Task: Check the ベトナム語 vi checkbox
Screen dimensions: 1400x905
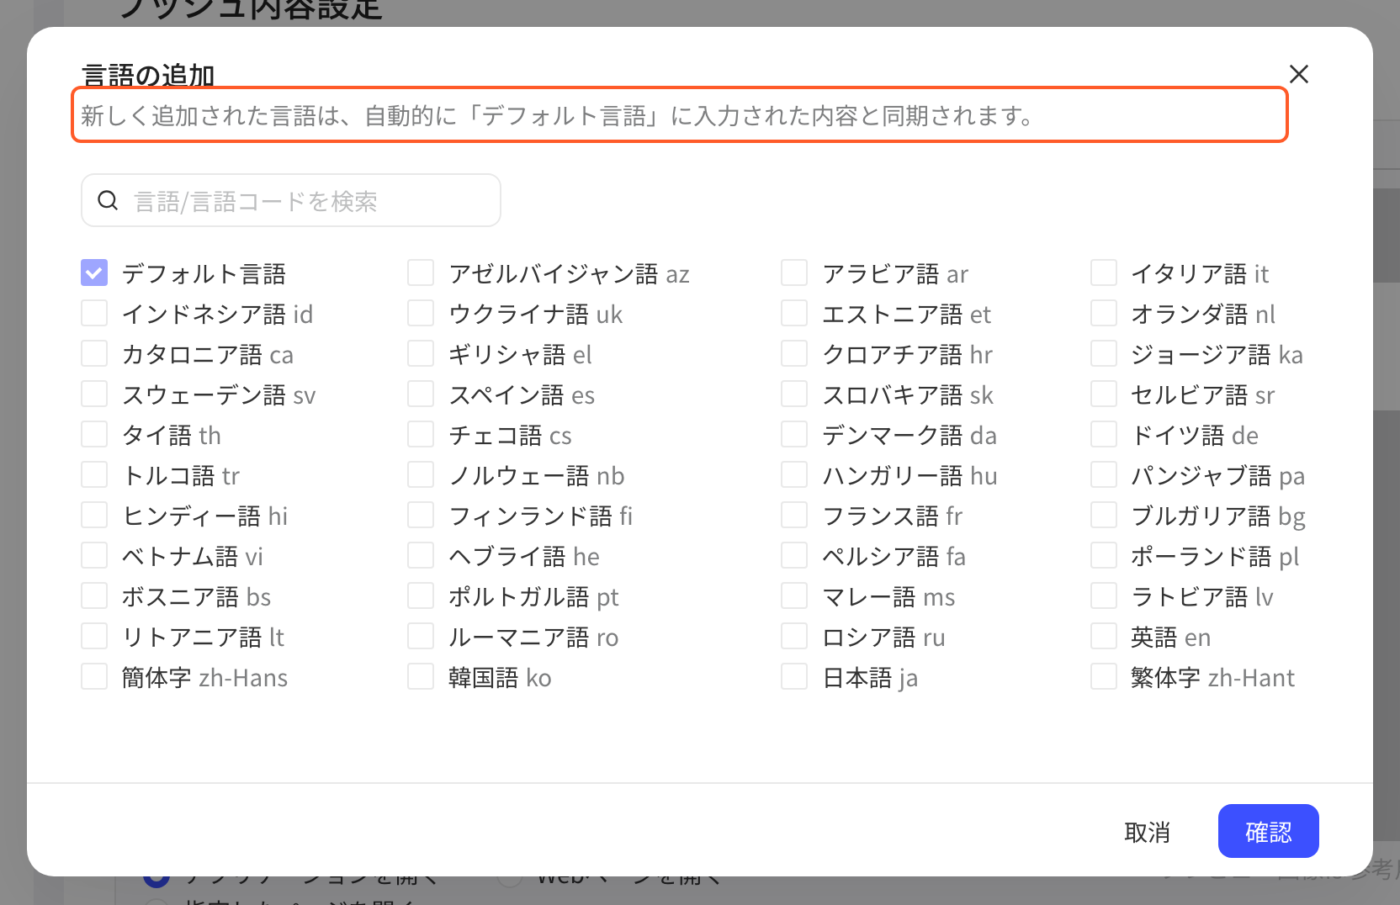Action: tap(94, 555)
